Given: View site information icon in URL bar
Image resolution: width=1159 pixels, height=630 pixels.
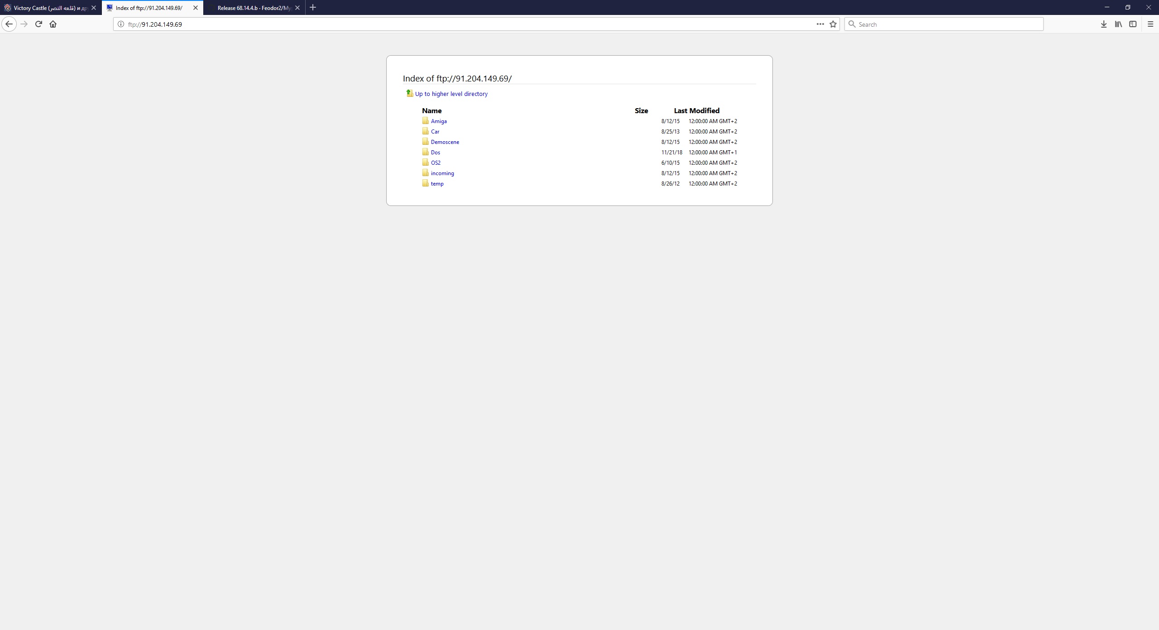Looking at the screenshot, I should pyautogui.click(x=121, y=24).
